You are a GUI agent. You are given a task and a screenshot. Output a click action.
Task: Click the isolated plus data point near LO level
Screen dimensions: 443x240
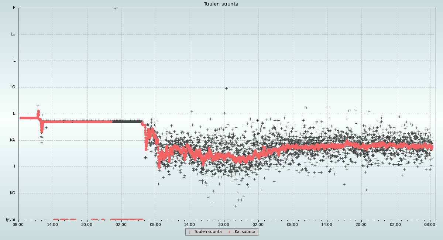226,88
